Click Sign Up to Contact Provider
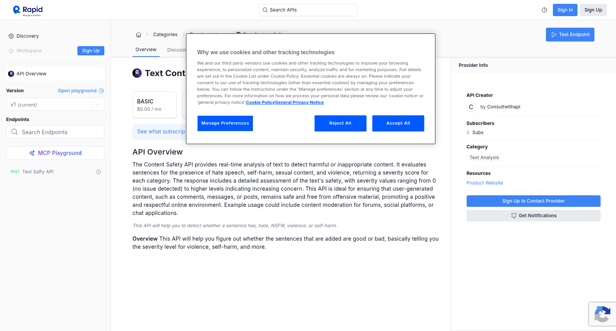Viewport: 616px width, 331px height. (533, 201)
